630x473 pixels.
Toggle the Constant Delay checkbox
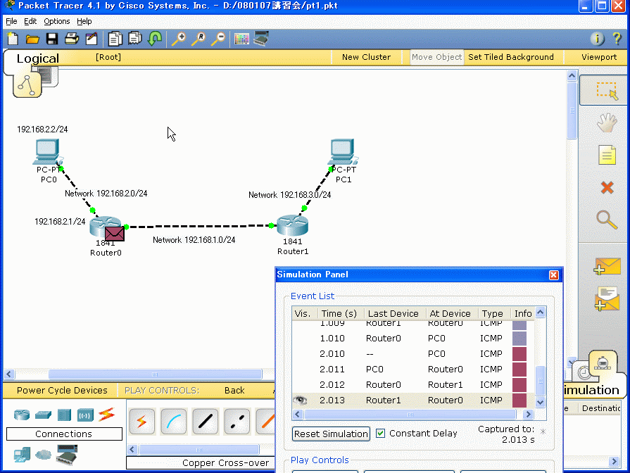pos(381,433)
